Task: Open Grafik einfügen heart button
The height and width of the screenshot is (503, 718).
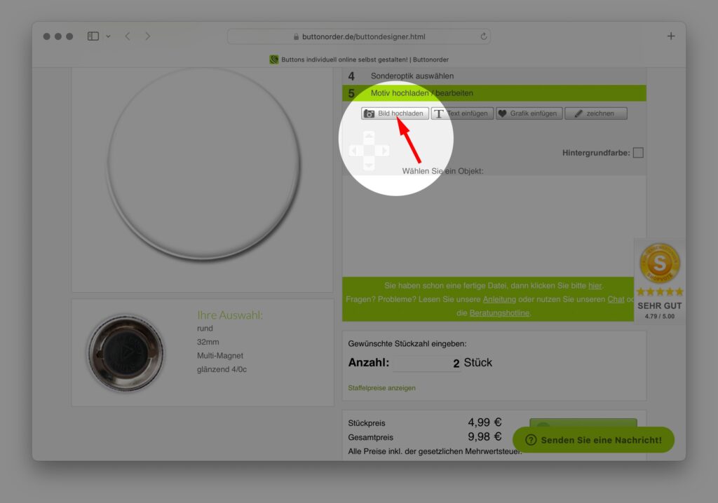Action: tap(529, 113)
